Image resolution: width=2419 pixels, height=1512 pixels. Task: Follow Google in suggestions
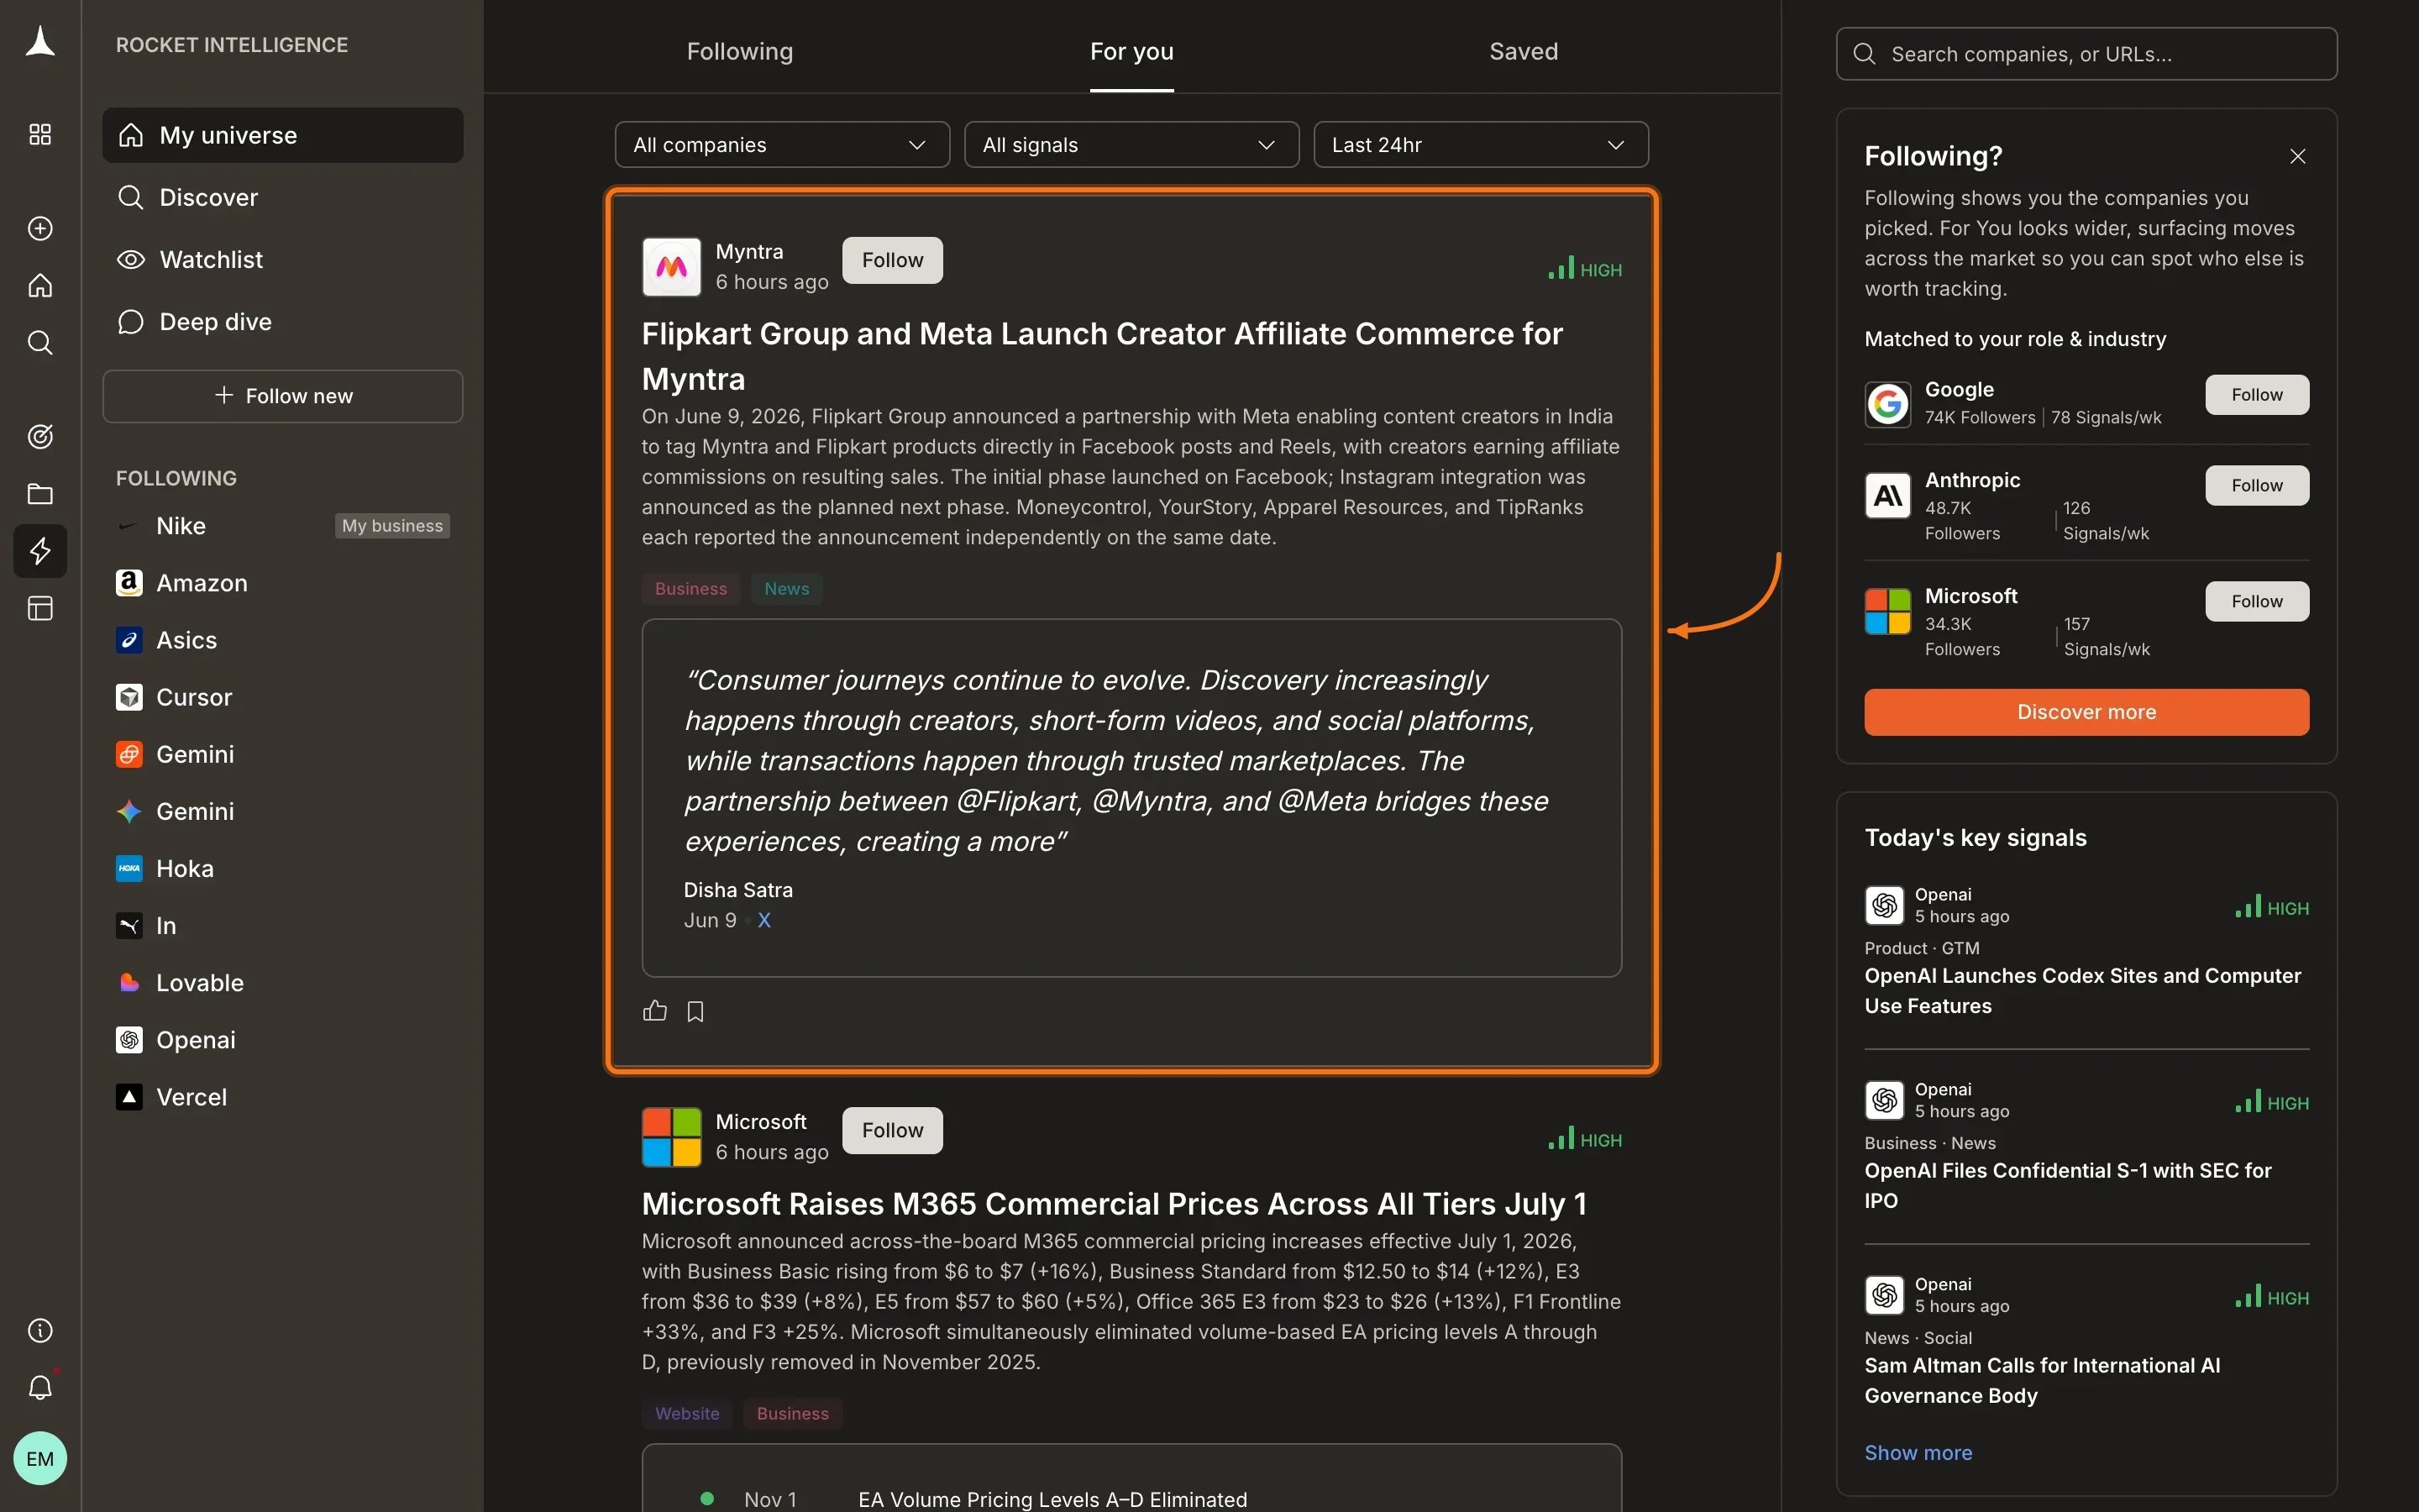point(2256,395)
